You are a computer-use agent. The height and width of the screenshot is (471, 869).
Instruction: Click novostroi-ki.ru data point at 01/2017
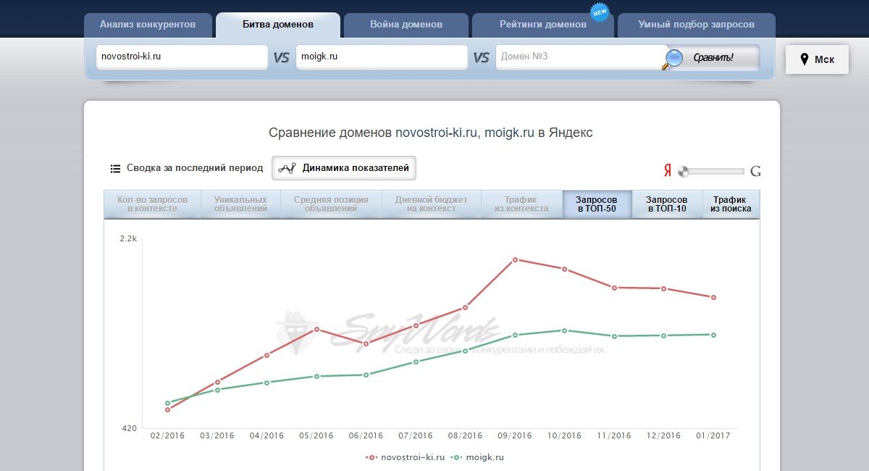pyautogui.click(x=713, y=297)
